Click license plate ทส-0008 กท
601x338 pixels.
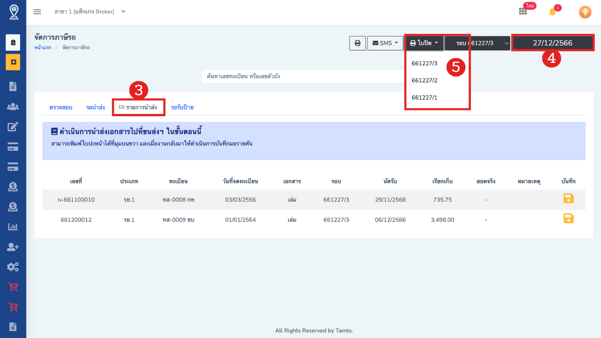coord(178,200)
